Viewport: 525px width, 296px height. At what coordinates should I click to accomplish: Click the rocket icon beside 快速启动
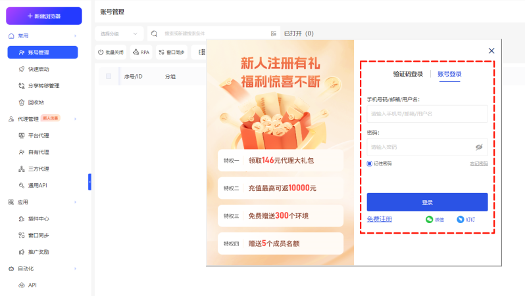pyautogui.click(x=22, y=69)
